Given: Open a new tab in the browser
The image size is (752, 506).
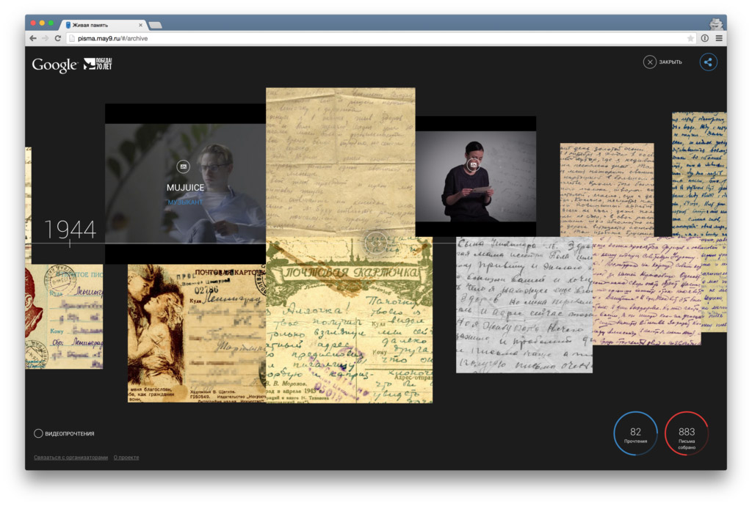Looking at the screenshot, I should (x=156, y=25).
